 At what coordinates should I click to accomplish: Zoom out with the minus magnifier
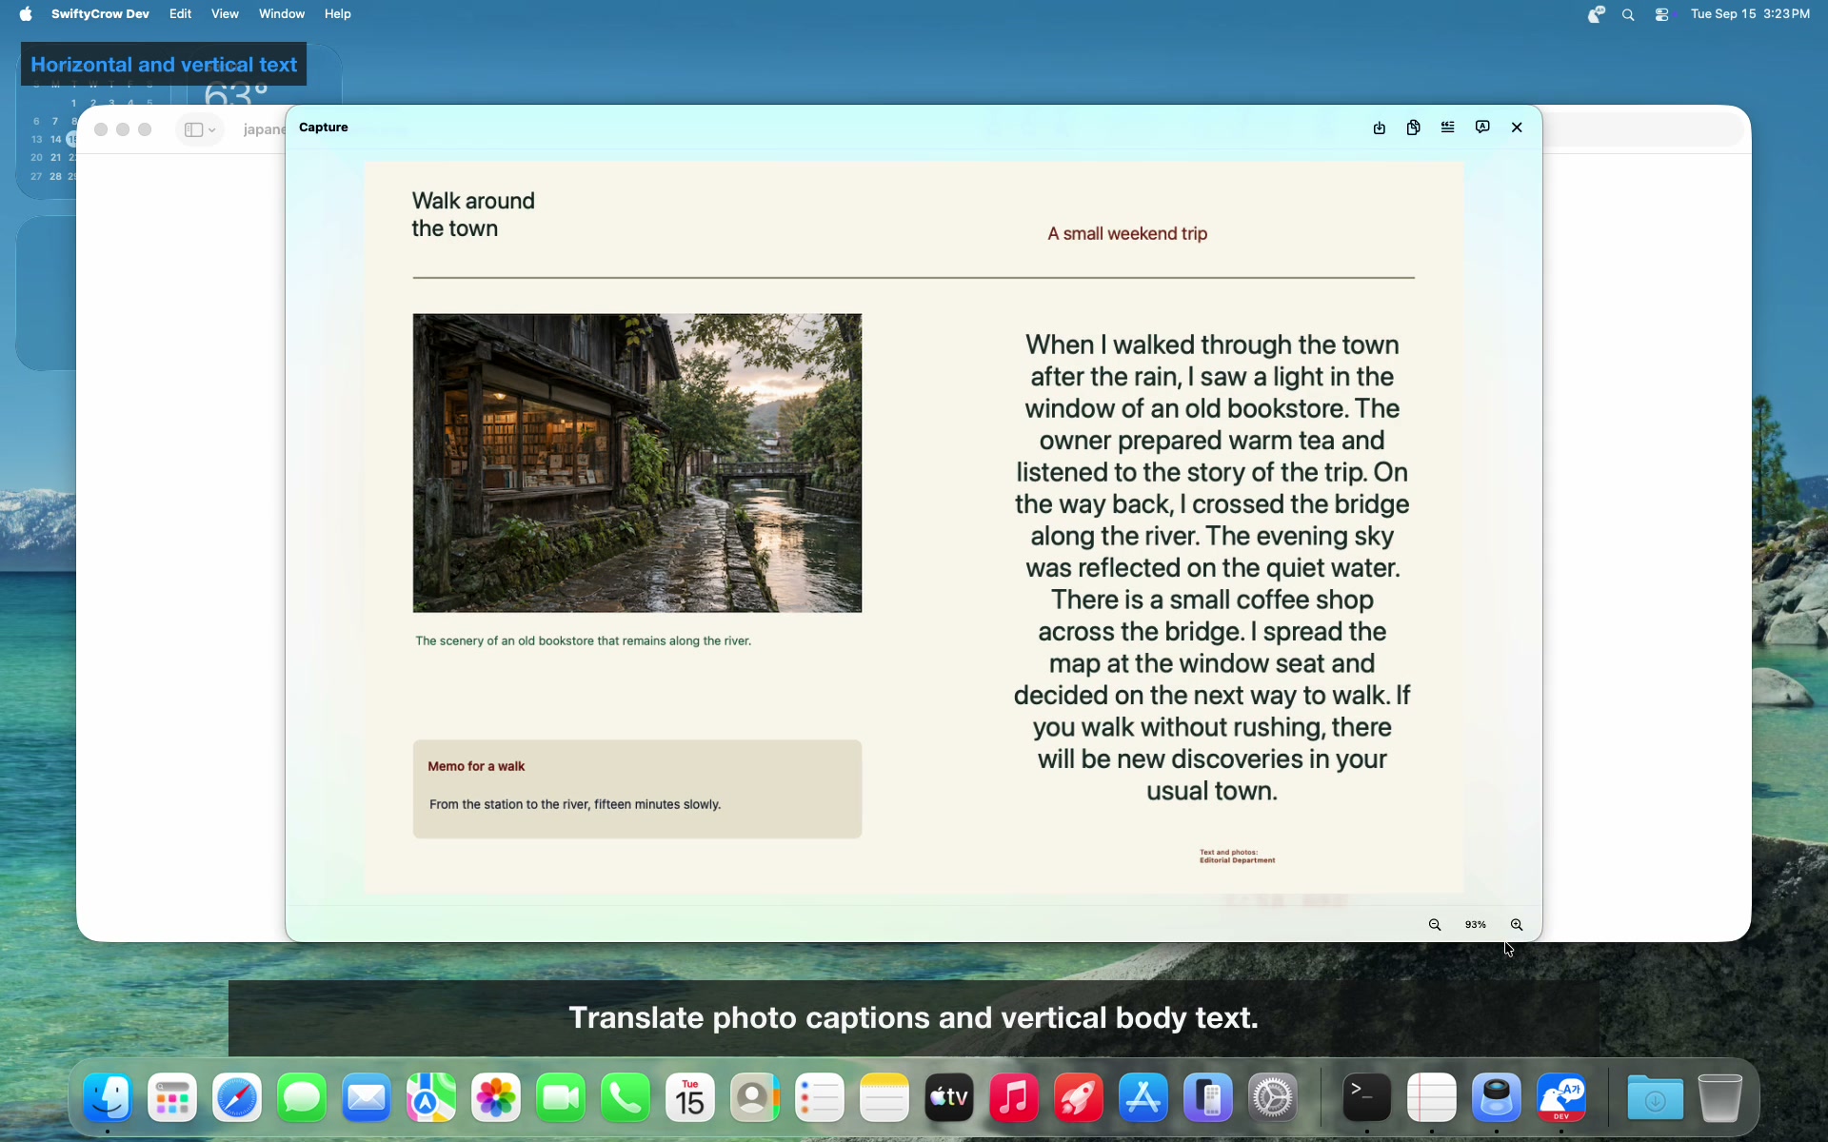(x=1435, y=925)
